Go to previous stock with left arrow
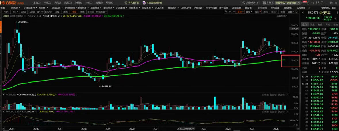 point(303,13)
